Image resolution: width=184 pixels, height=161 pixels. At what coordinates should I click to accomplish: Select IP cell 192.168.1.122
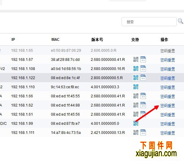23,78
